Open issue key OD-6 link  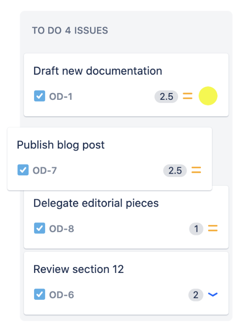click(62, 295)
